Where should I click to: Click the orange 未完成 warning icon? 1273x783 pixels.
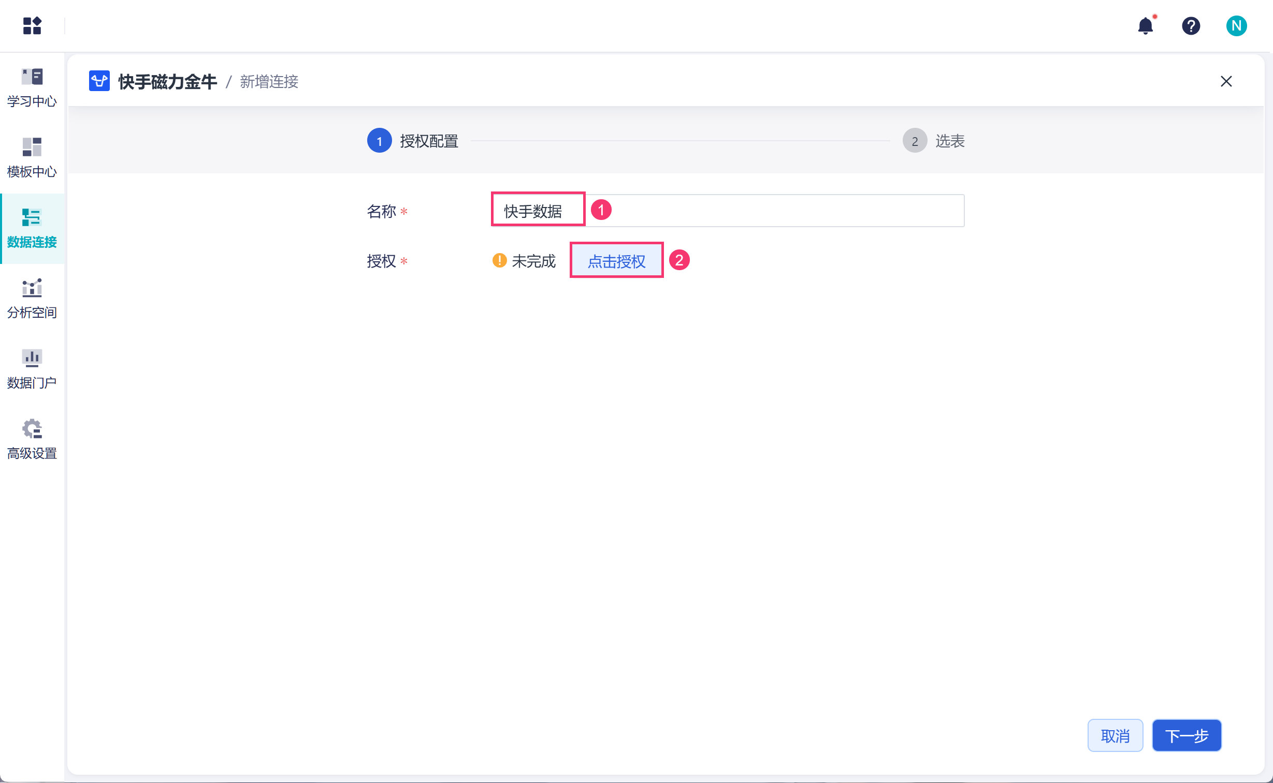pyautogui.click(x=499, y=260)
